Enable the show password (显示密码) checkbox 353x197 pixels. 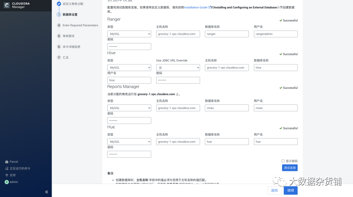[283, 161]
